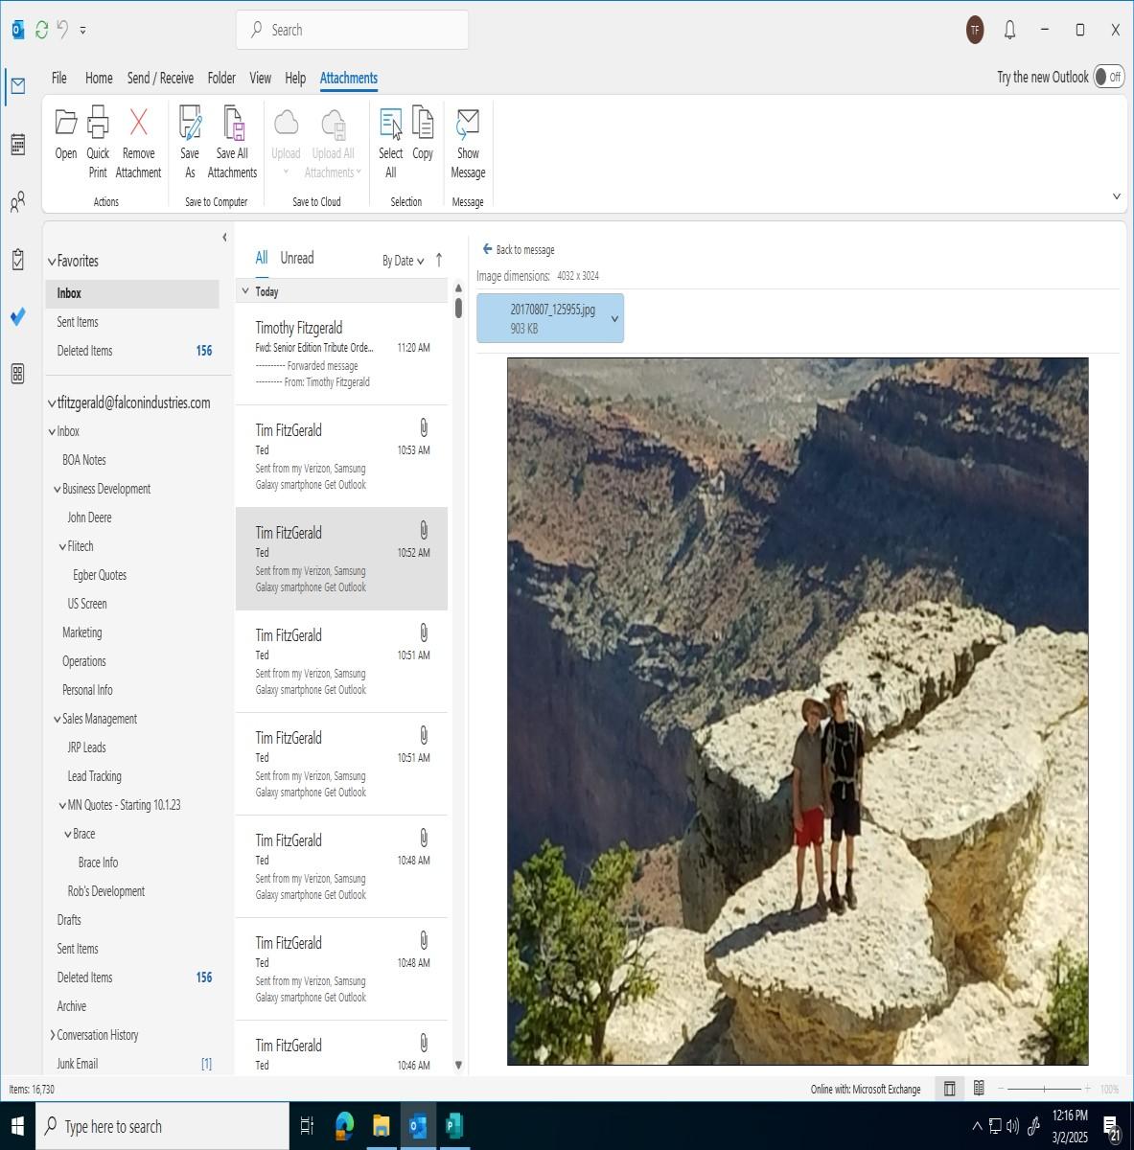Switch to normal view in the status bar
The height and width of the screenshot is (1150, 1134).
949,1089
